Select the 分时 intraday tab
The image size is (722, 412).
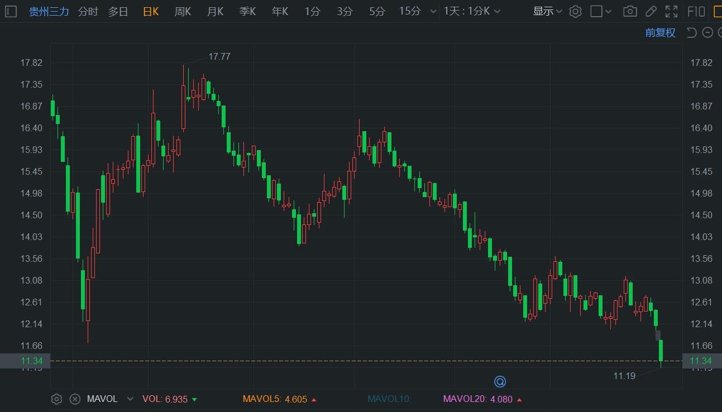click(x=88, y=11)
